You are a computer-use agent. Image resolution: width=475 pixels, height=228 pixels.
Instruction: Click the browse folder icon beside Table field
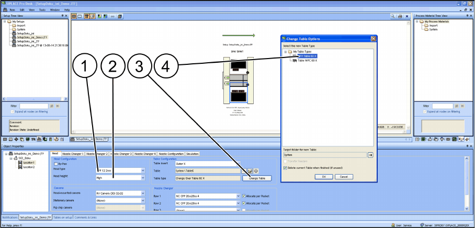pyautogui.click(x=251, y=171)
